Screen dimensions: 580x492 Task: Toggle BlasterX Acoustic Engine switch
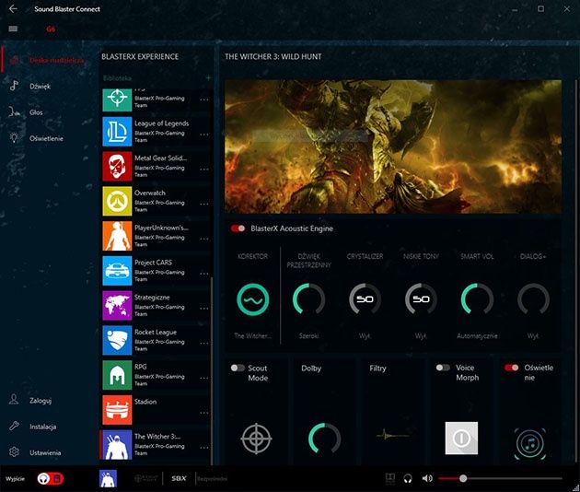[238, 228]
